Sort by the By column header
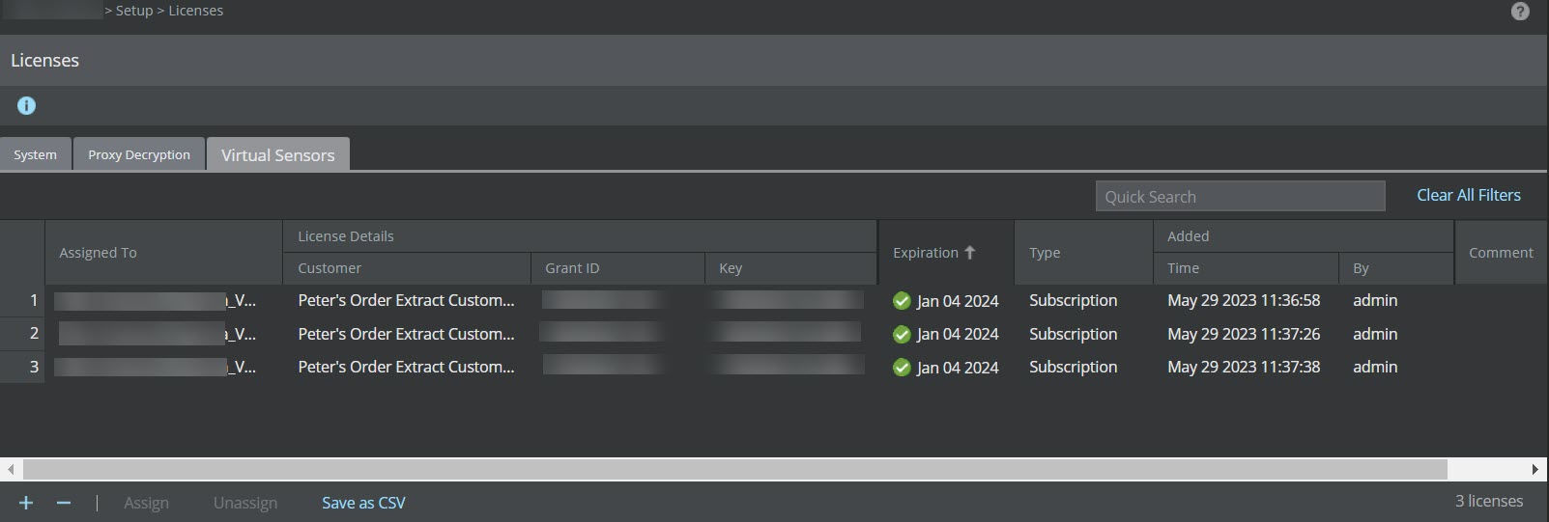Image resolution: width=1549 pixels, height=522 pixels. [1396, 268]
